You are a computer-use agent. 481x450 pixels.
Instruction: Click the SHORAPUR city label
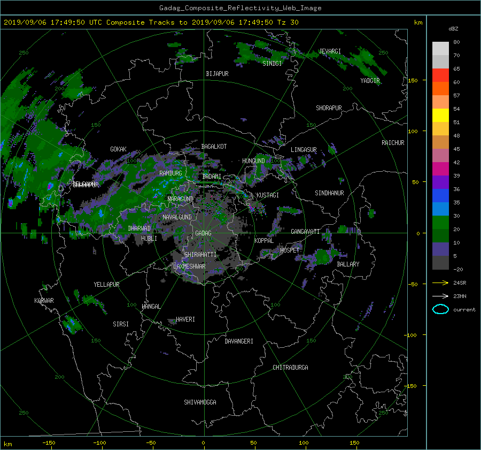point(329,108)
